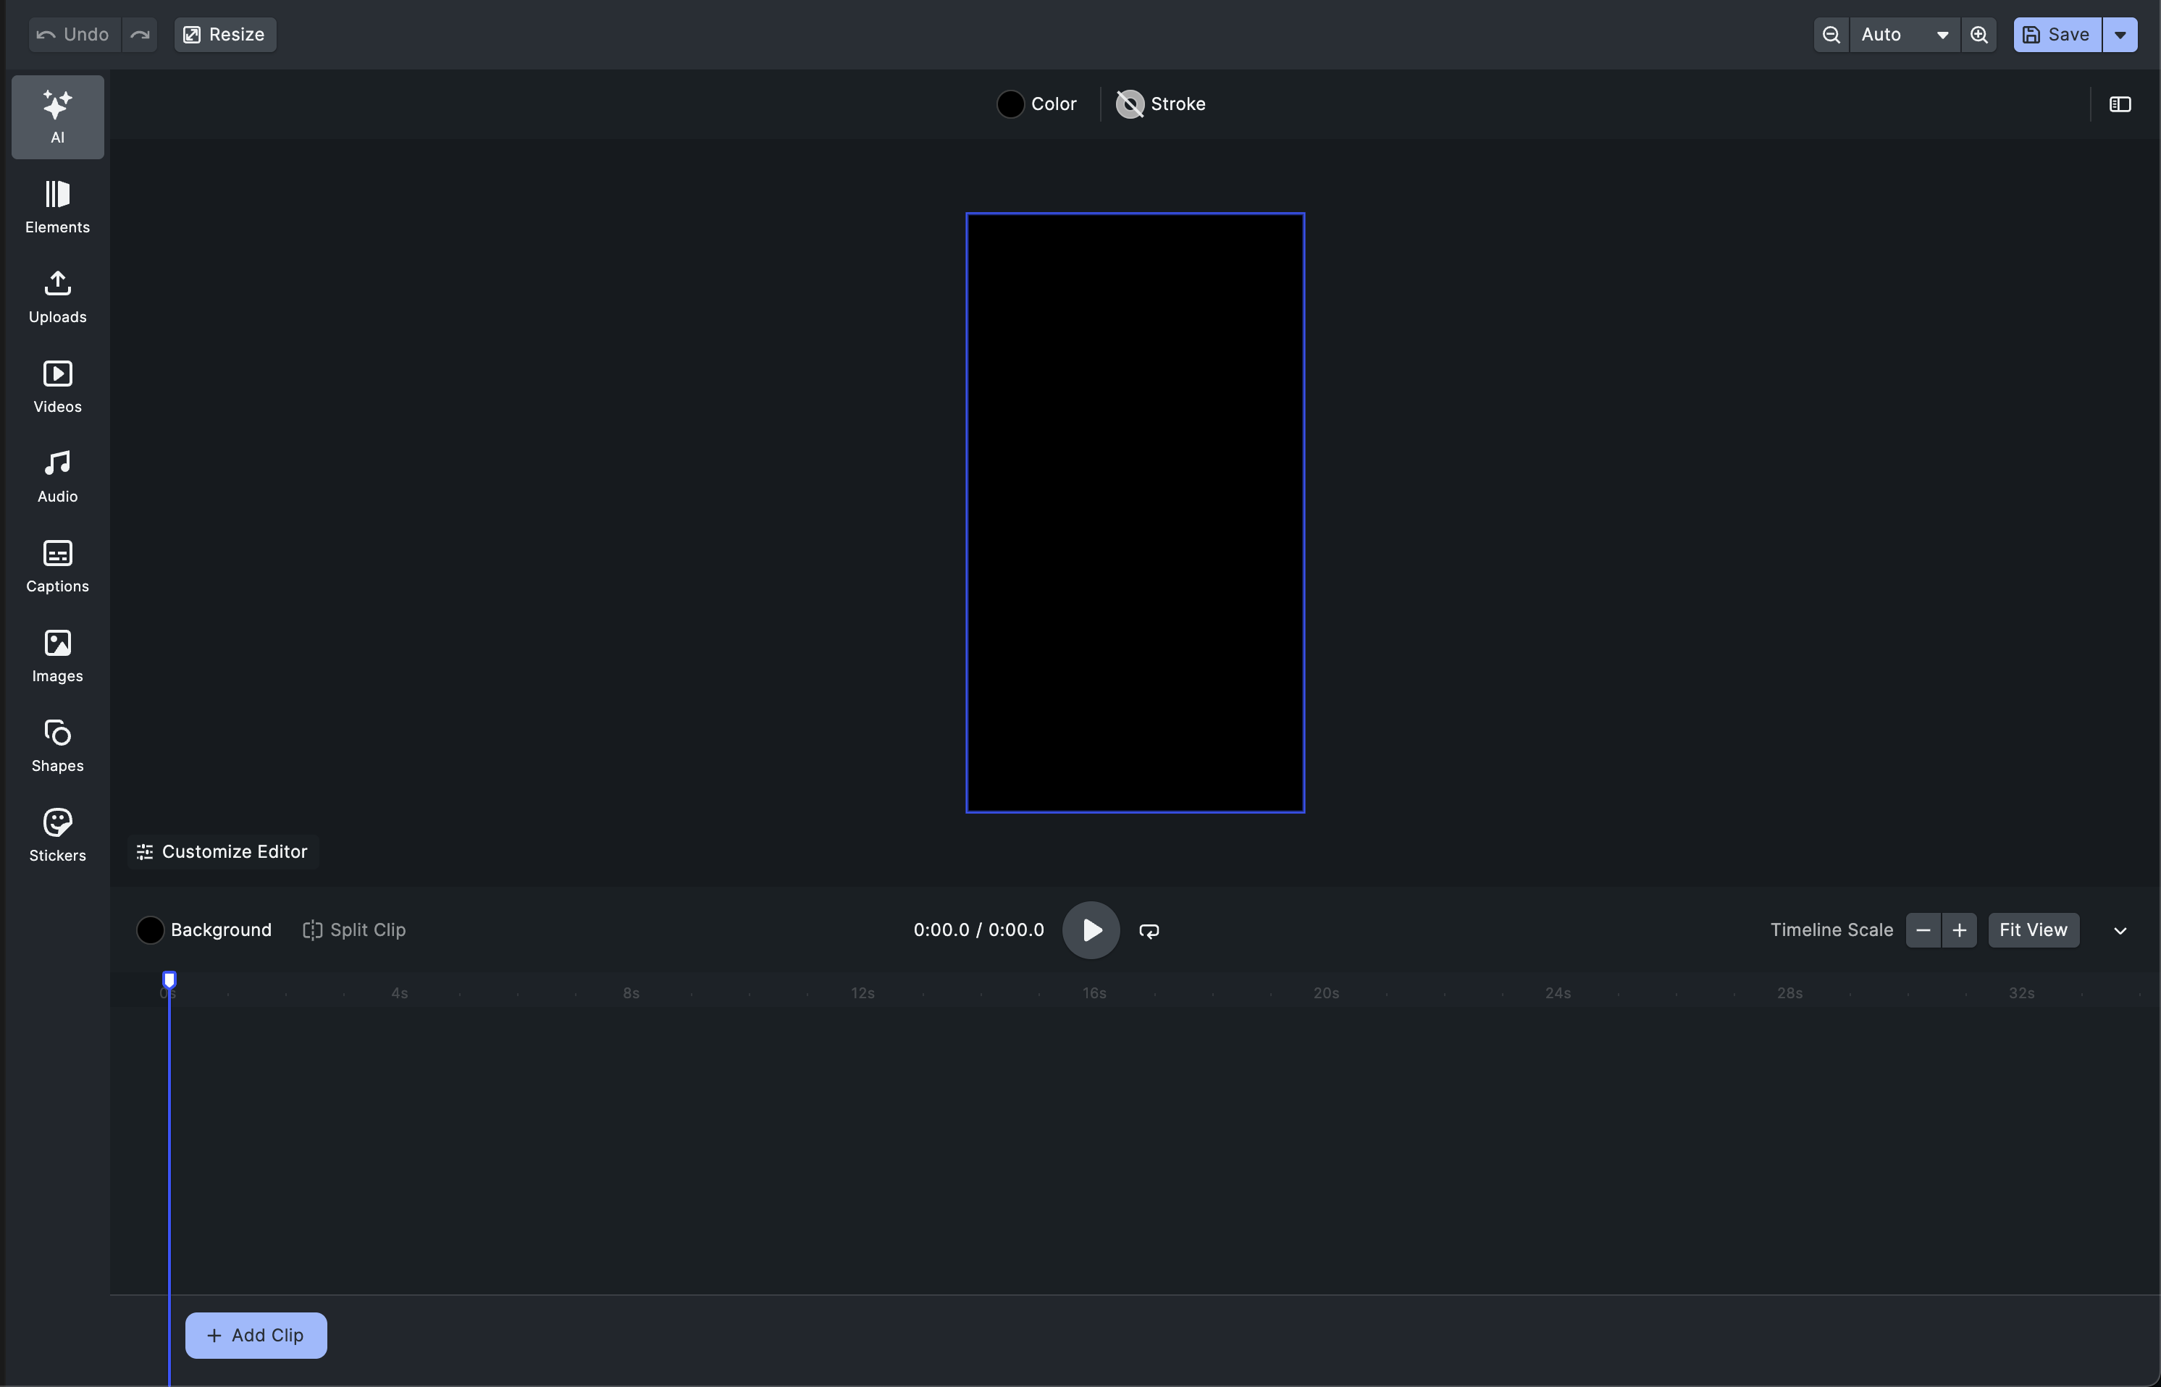Toggle the right side panel visibility
The width and height of the screenshot is (2161, 1387).
(2120, 104)
